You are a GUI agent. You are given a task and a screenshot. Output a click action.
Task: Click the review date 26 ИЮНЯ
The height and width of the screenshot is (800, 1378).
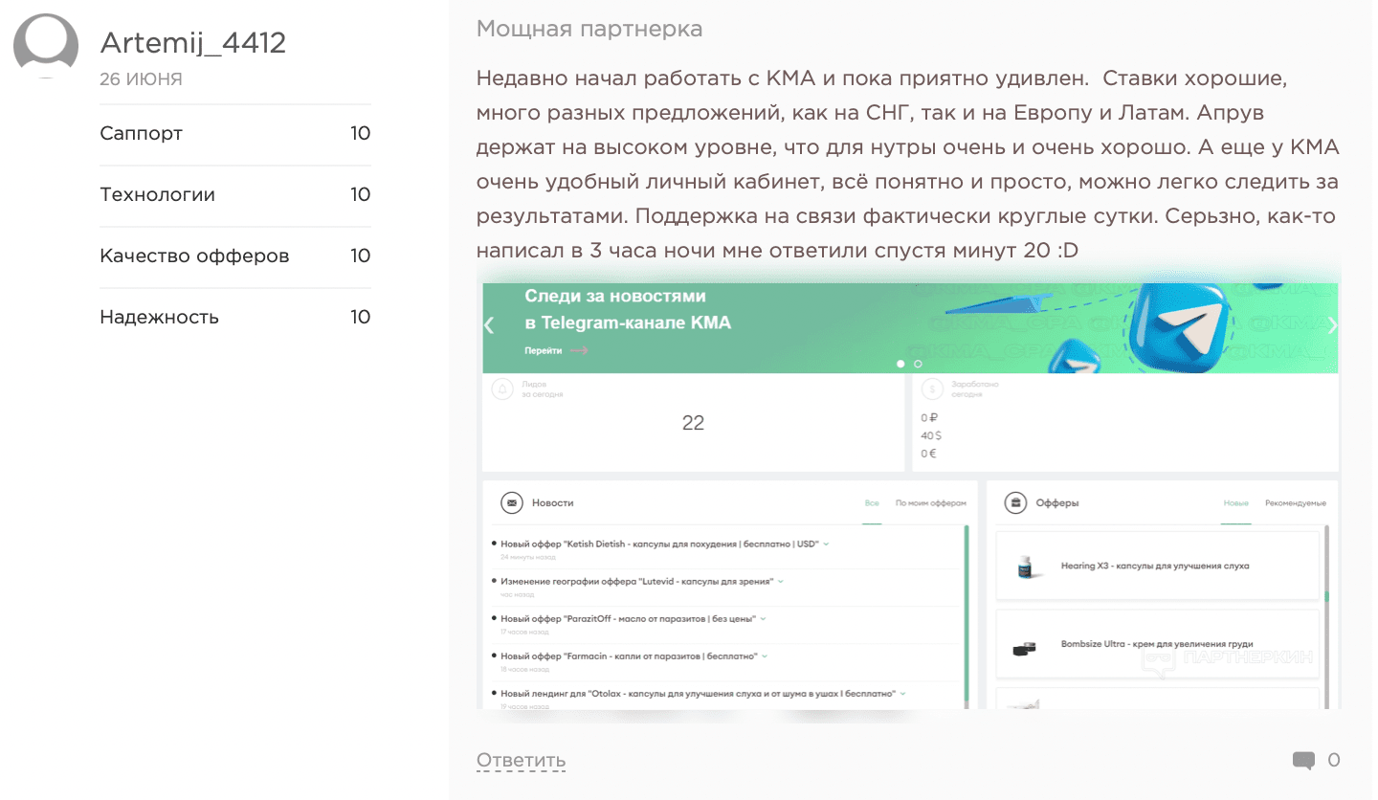pos(141,79)
